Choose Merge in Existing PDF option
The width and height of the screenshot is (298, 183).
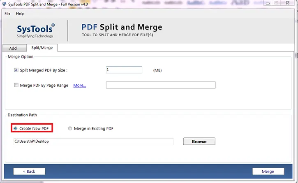[x=70, y=128]
